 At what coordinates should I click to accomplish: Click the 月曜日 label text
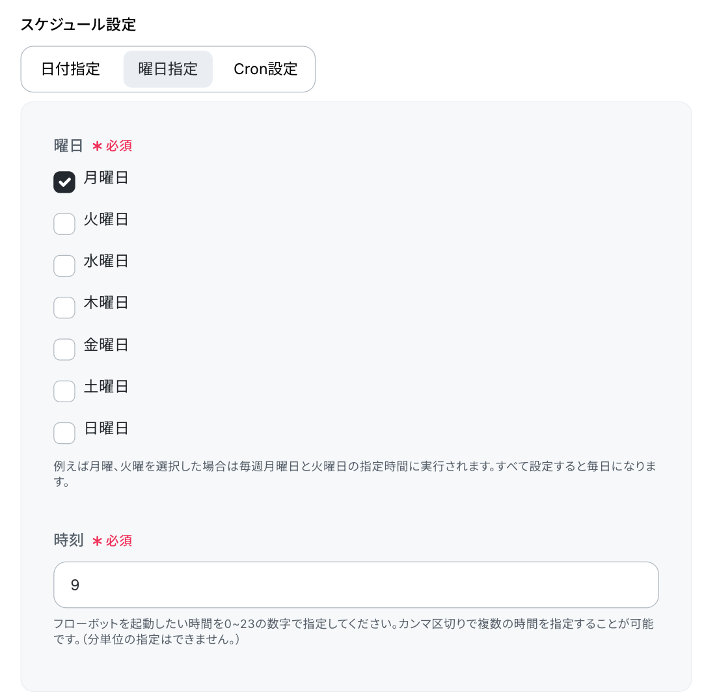(105, 178)
